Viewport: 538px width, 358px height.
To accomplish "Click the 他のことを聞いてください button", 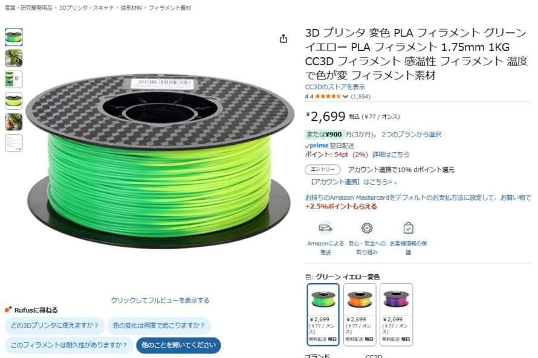I will (178, 345).
